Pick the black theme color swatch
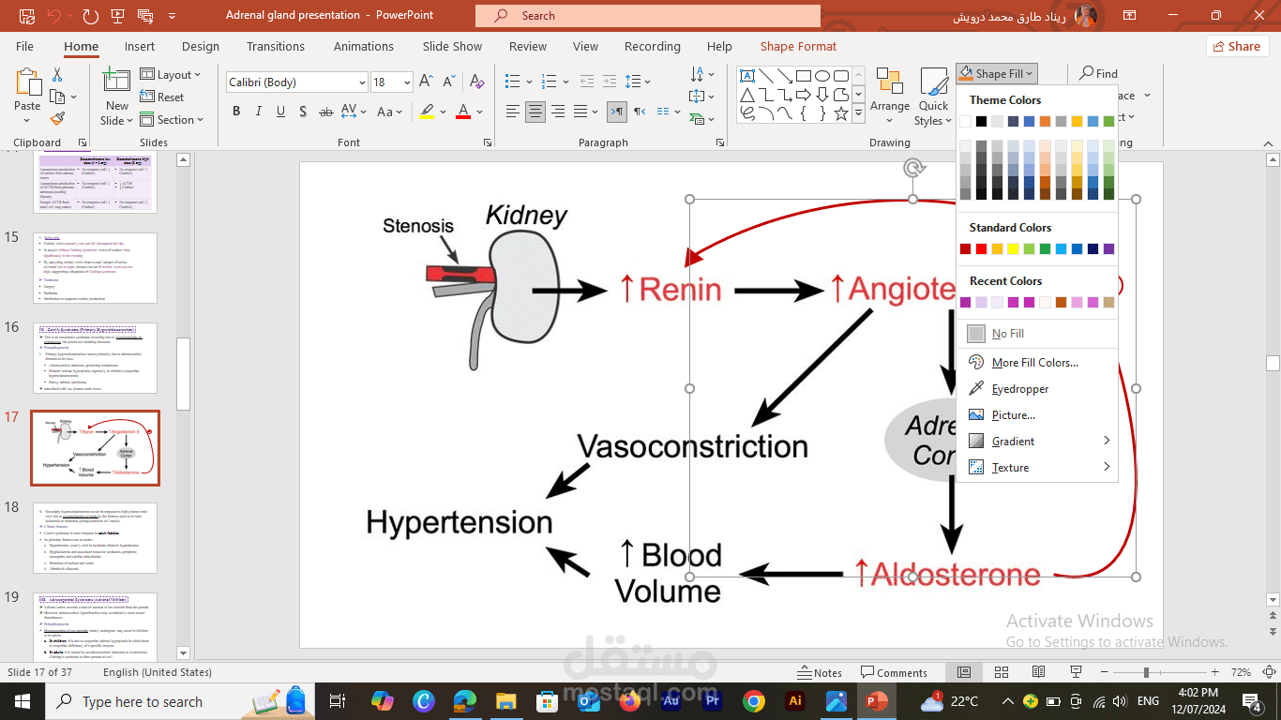The height and width of the screenshot is (720, 1281). tap(981, 121)
